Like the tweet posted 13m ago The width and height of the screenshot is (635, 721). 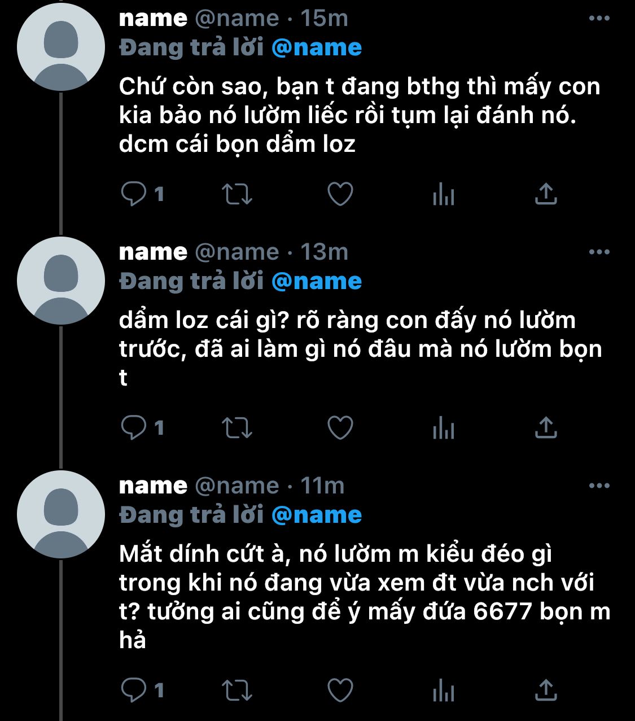tap(340, 427)
